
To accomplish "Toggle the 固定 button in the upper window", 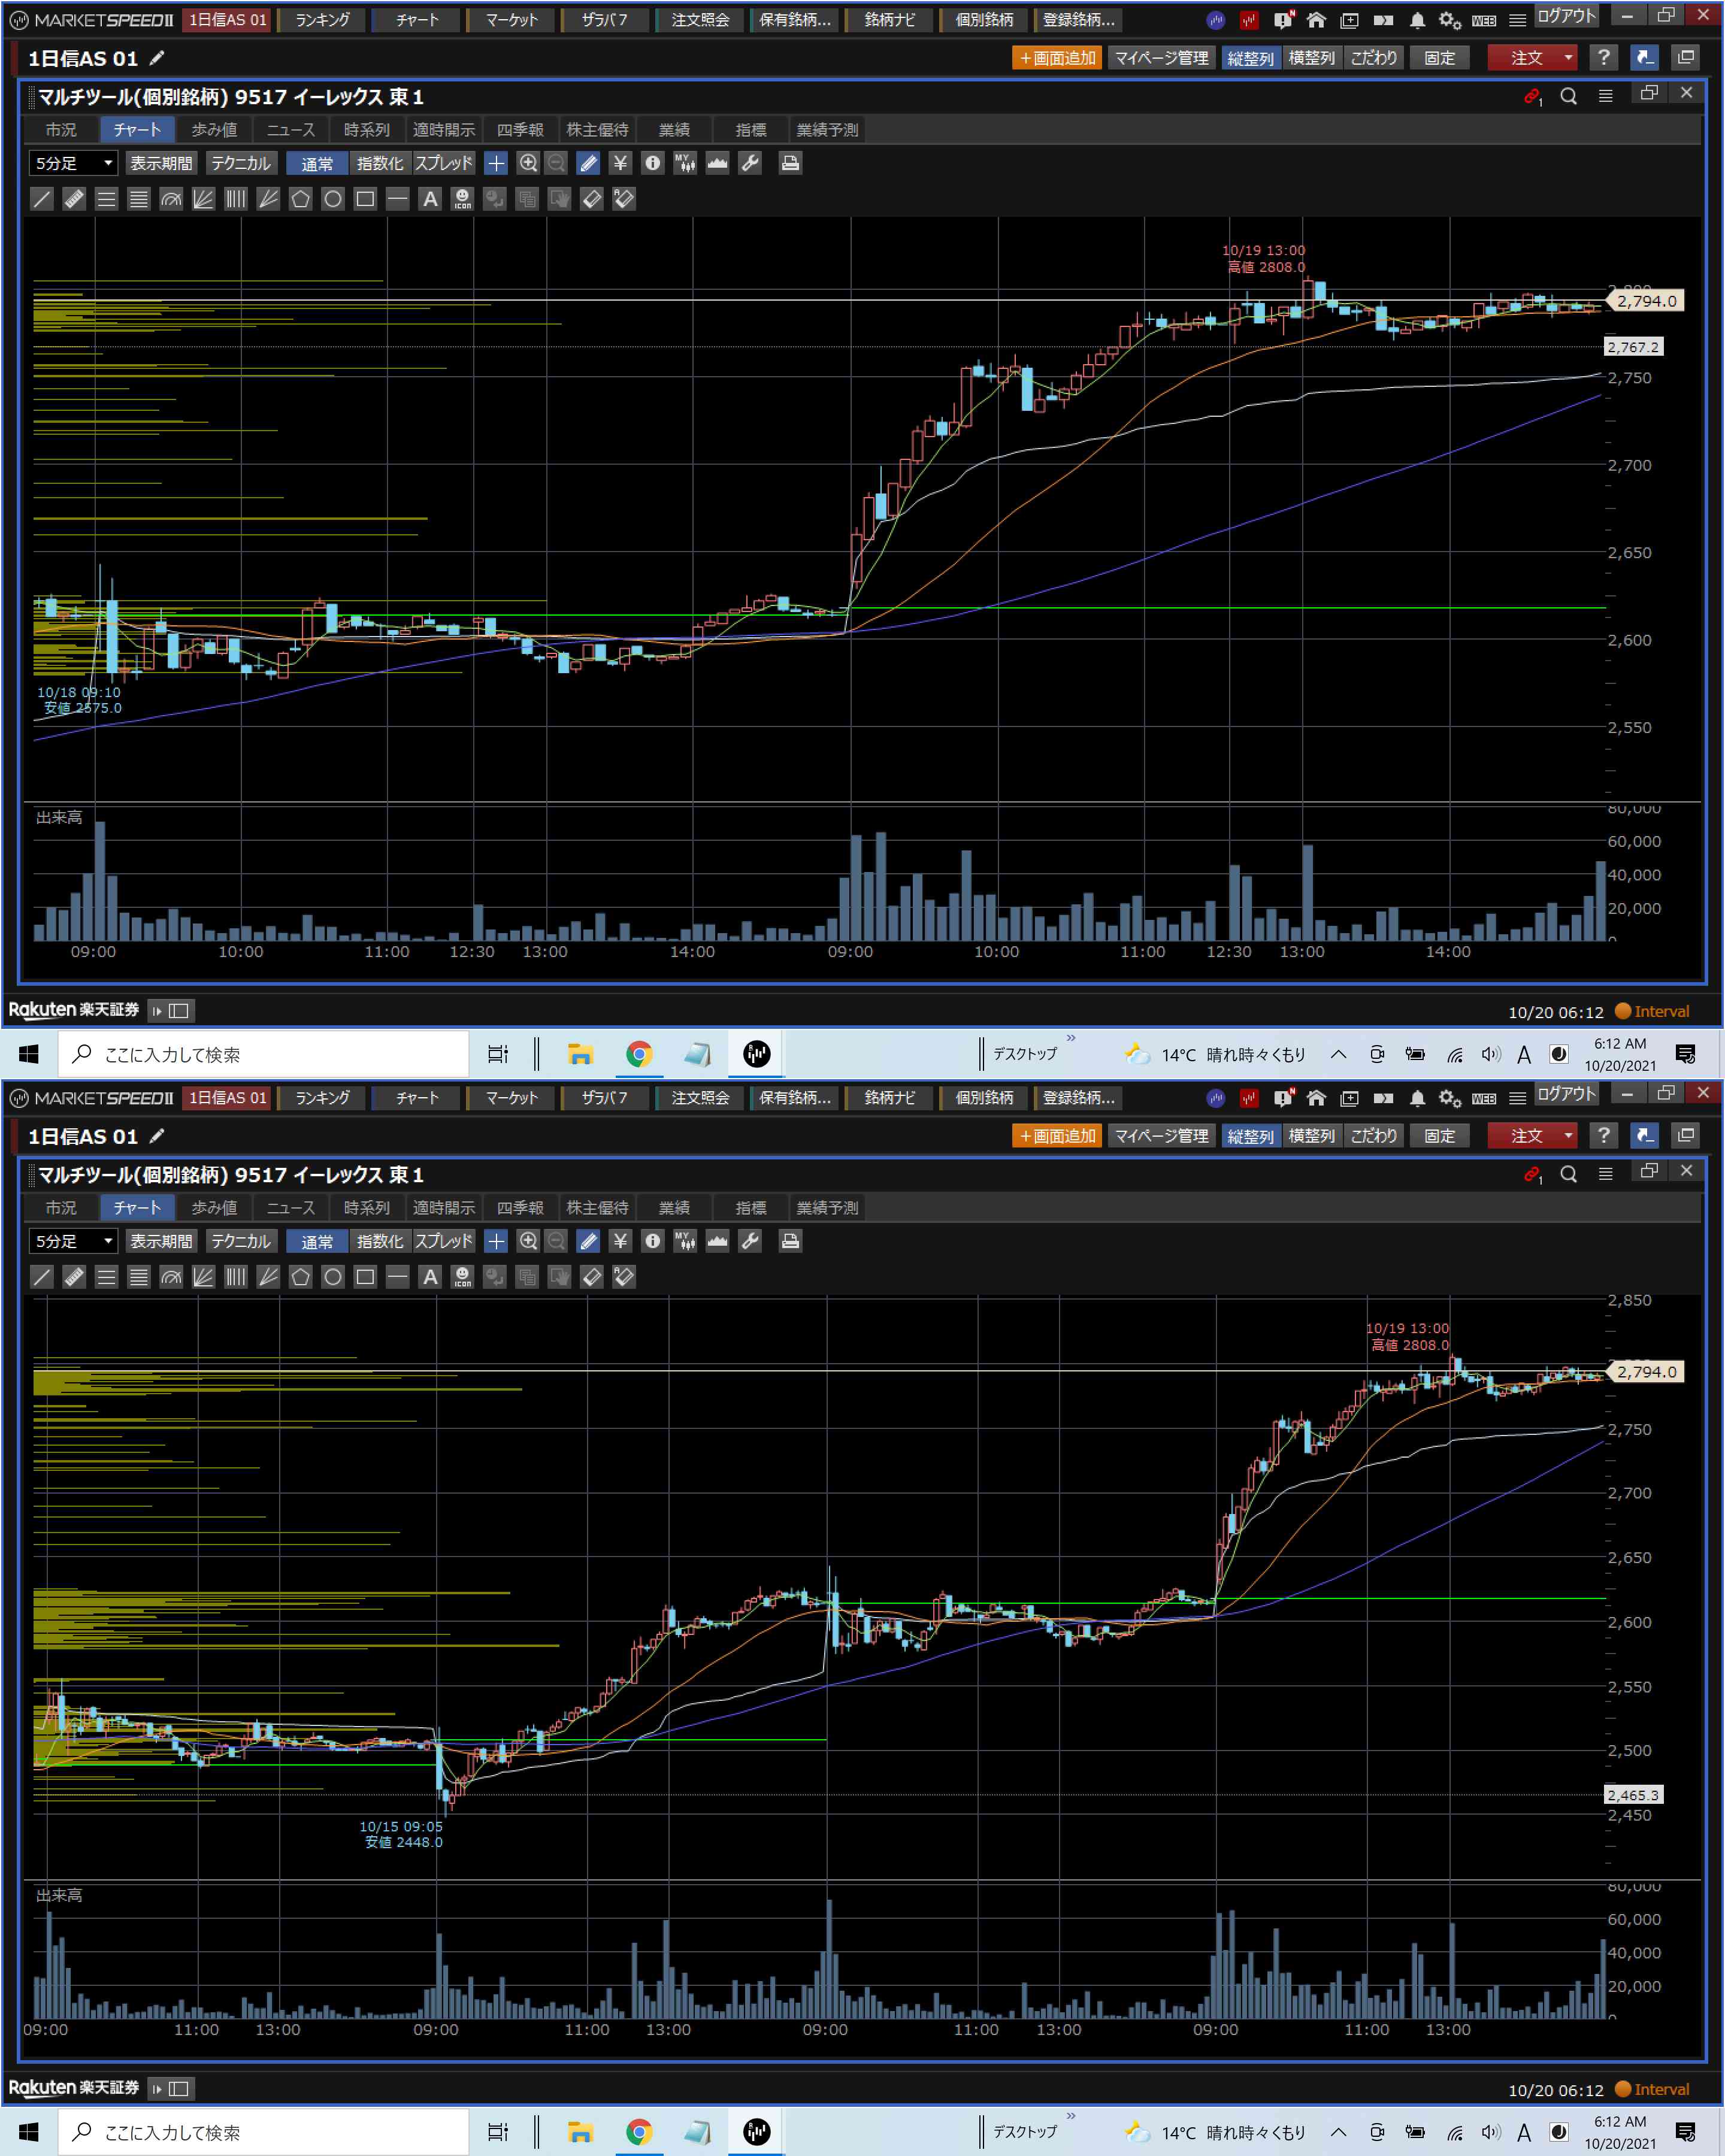I will [1439, 58].
